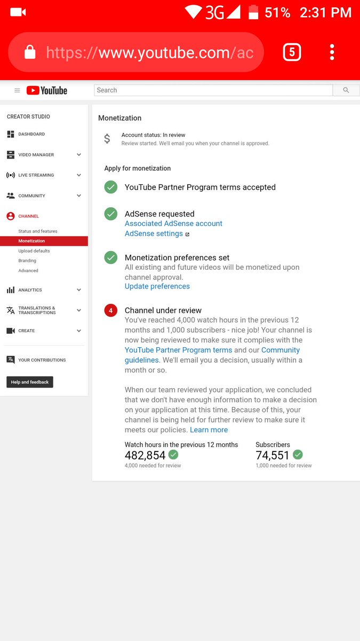This screenshot has width=360, height=641.
Task: Open browser three-dot overflow menu
Action: (332, 52)
